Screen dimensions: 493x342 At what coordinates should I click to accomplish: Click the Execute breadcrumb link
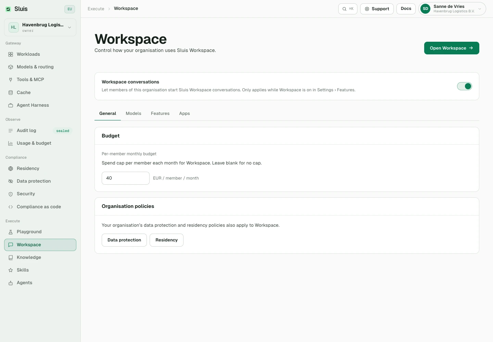coord(96,9)
